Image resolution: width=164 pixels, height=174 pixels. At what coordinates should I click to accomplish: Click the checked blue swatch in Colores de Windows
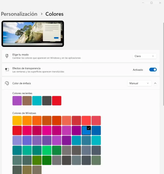86,131
